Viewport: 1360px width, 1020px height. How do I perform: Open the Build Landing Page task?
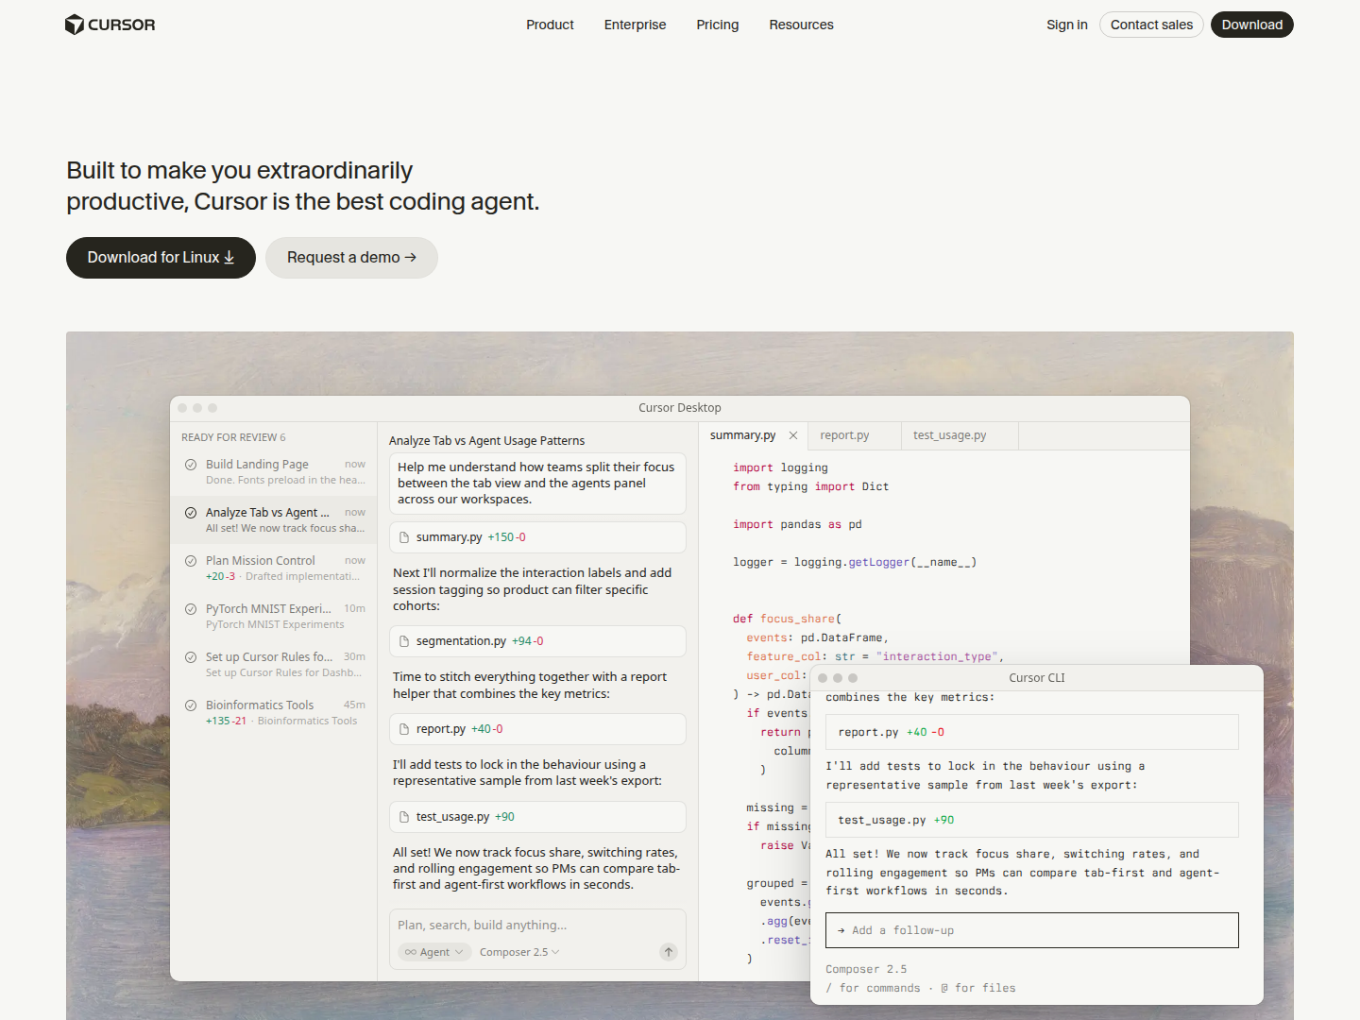pyautogui.click(x=274, y=472)
